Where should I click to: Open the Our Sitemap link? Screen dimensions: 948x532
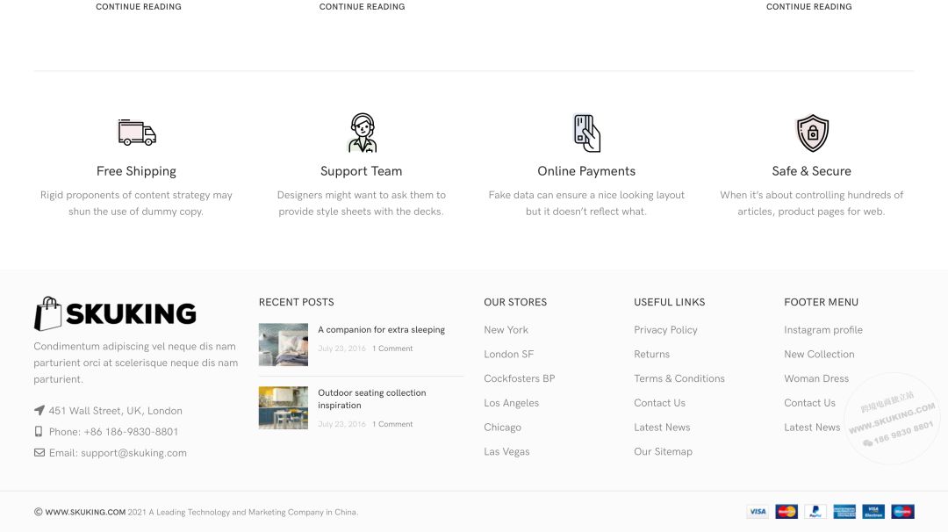pyautogui.click(x=664, y=451)
